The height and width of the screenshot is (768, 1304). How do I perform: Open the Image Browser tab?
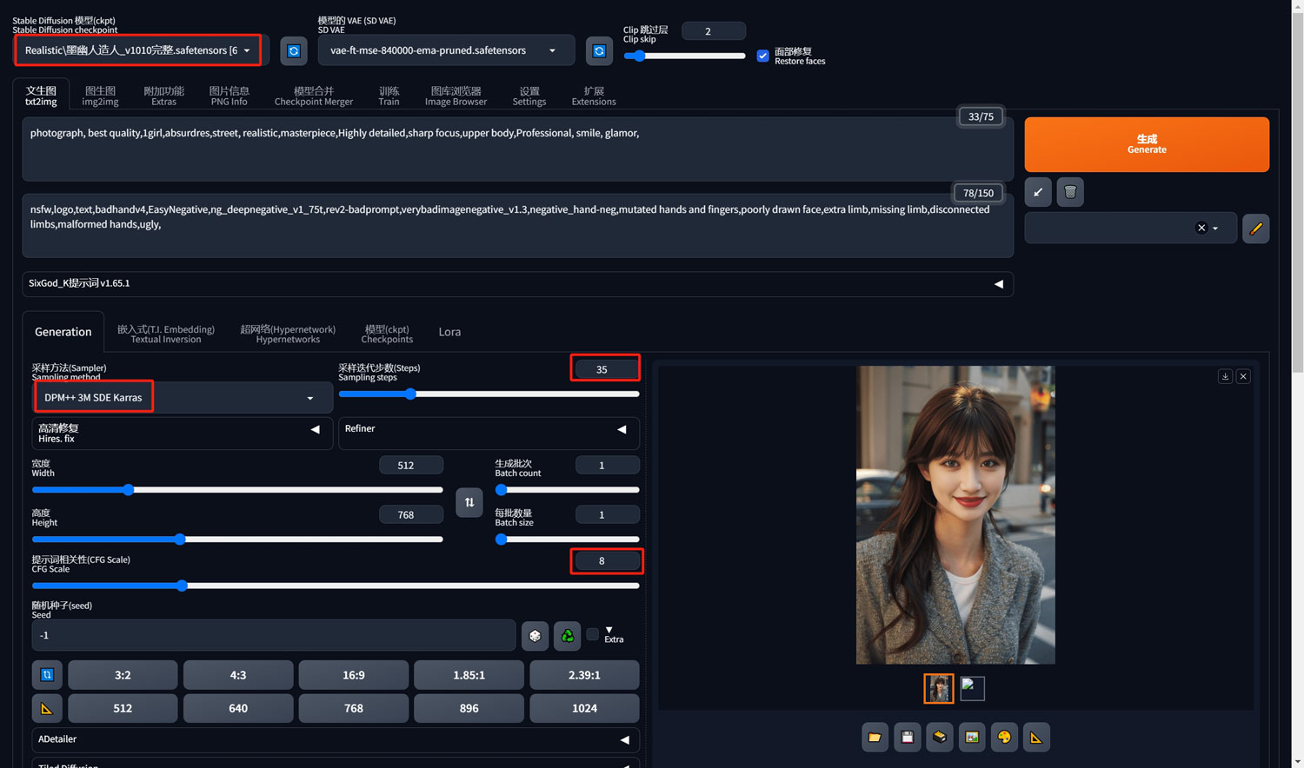[x=456, y=96]
